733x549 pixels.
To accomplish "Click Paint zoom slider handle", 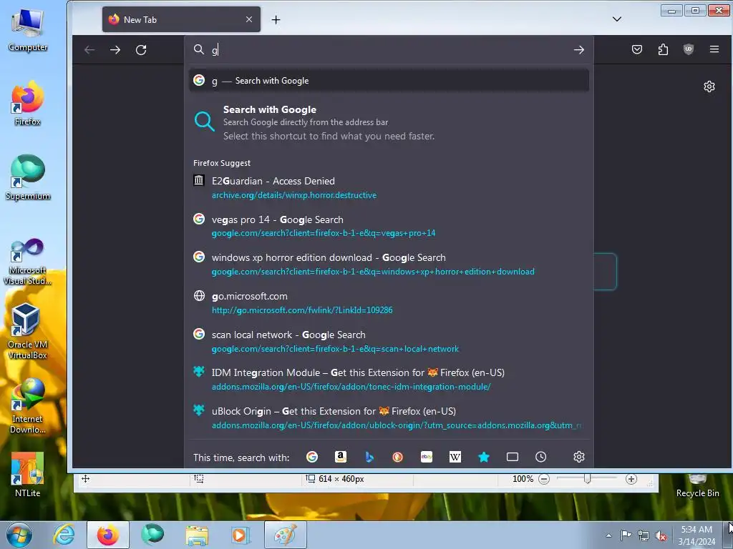I will pos(588,479).
